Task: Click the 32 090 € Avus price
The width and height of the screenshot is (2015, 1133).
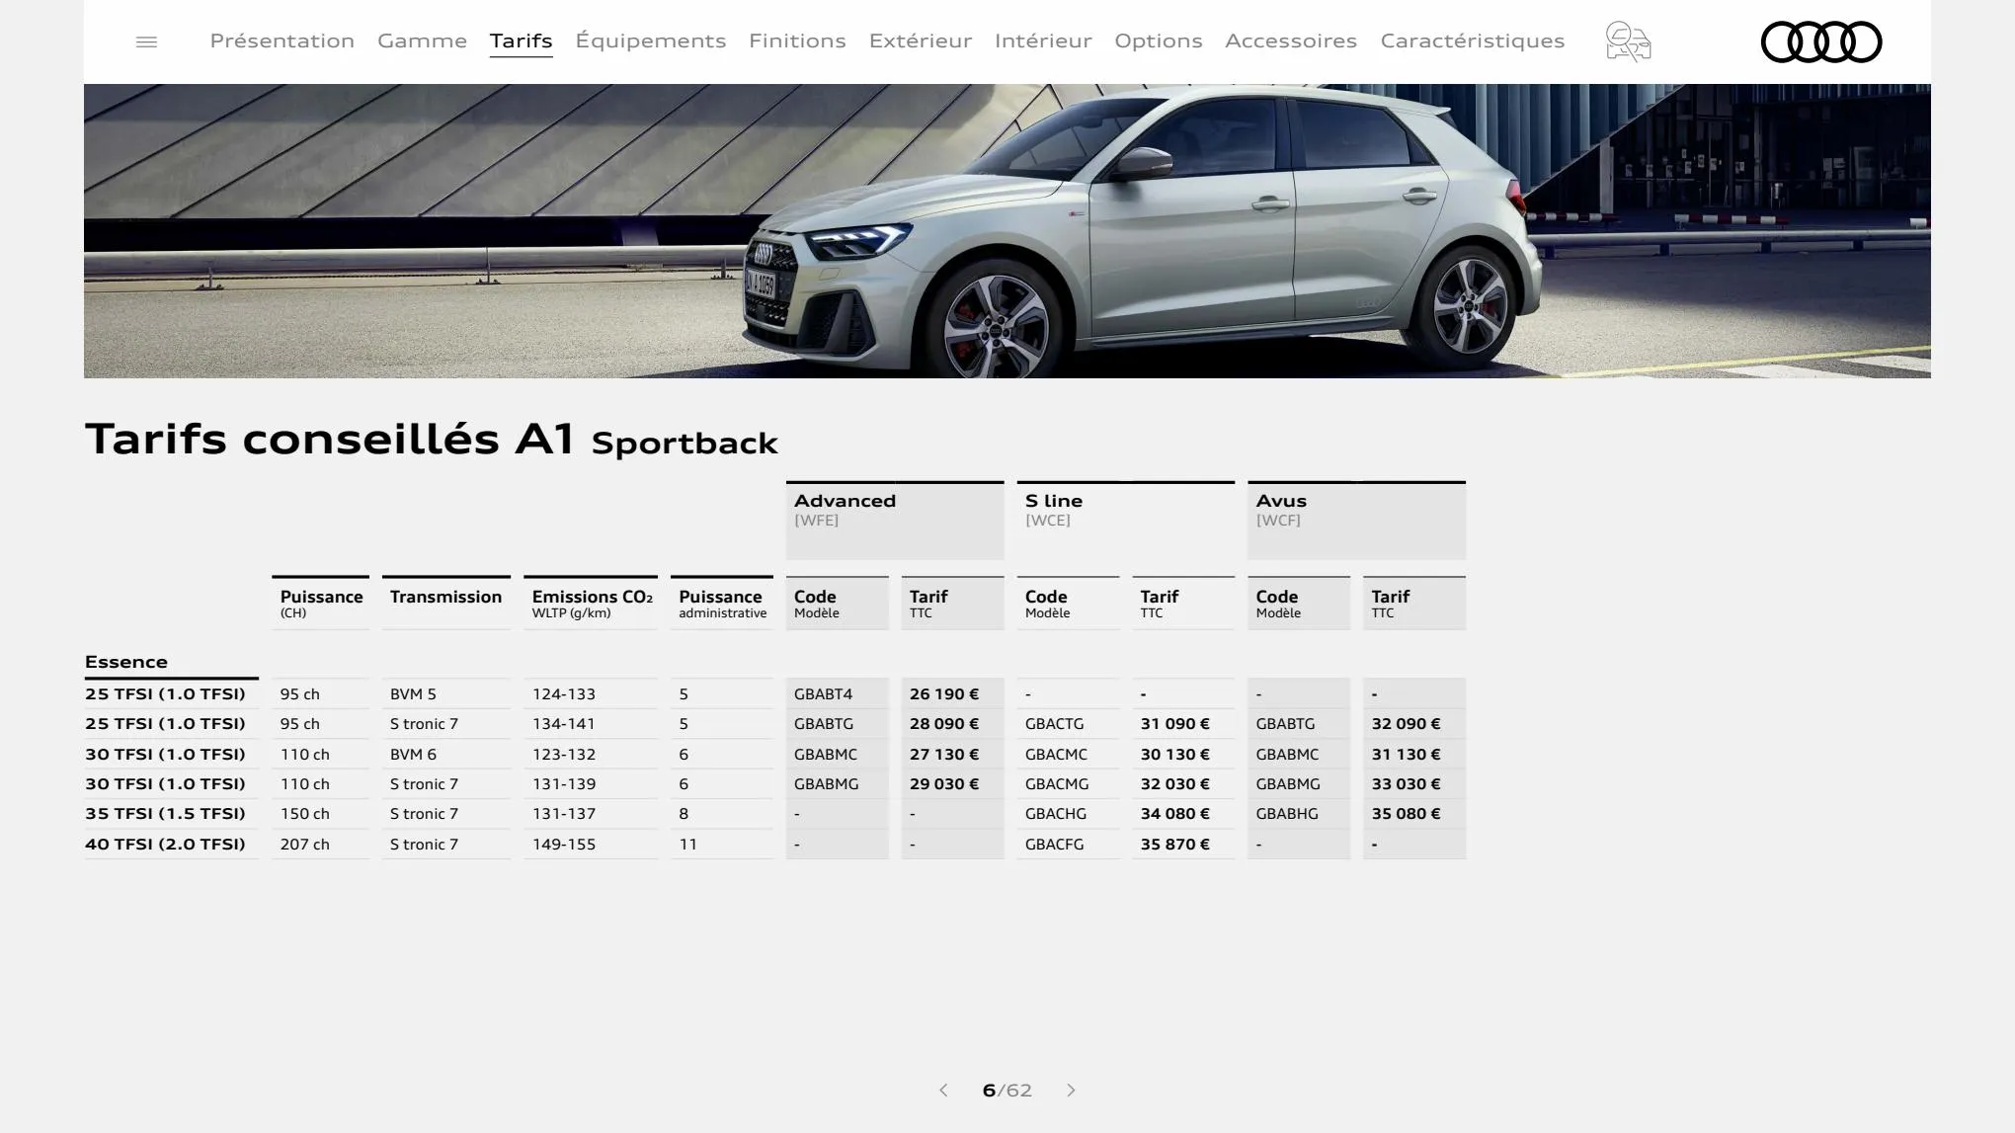Action: click(1406, 723)
